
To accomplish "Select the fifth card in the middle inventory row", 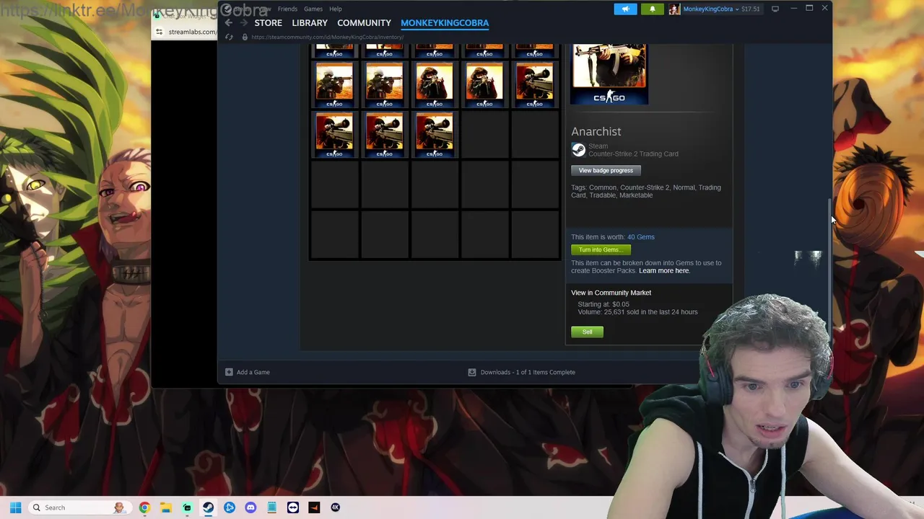I will pos(534,84).
